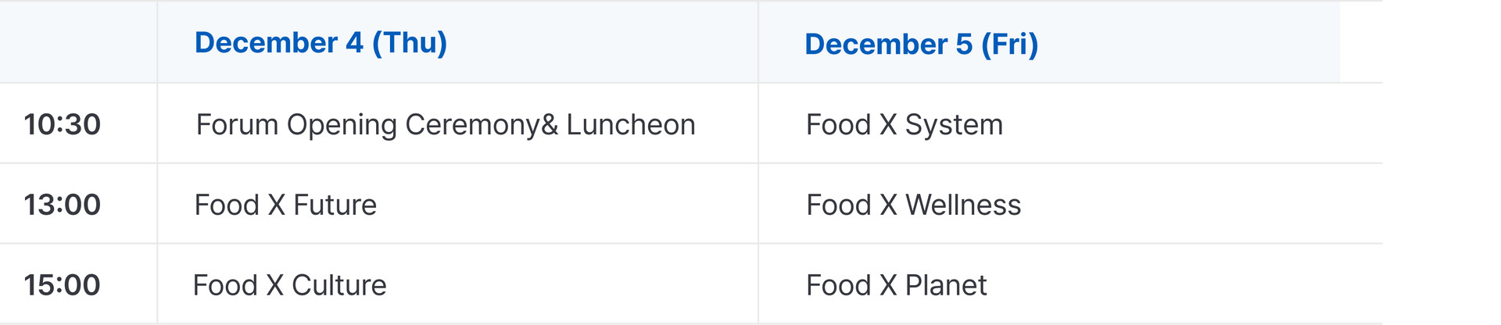This screenshot has height=325, width=1501.
Task: Click the 10:30 time slot label
Action: (x=63, y=124)
